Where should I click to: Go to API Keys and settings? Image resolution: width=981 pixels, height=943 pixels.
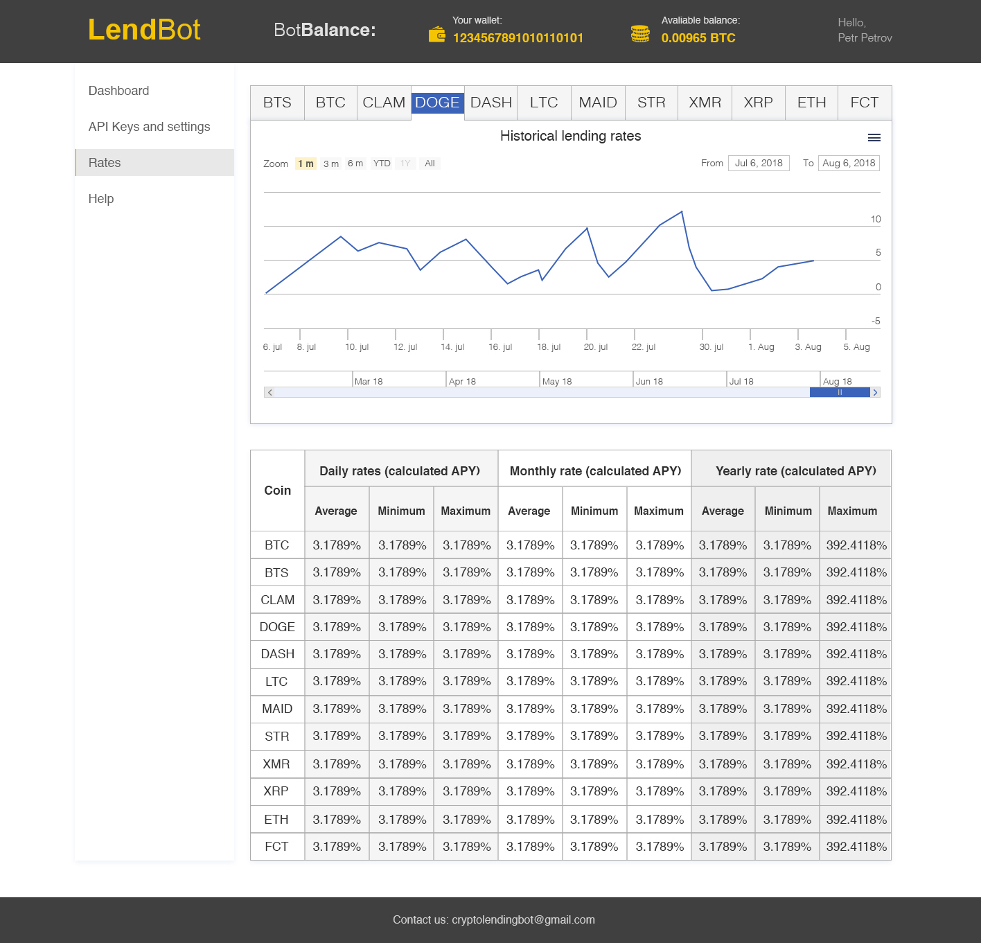(149, 127)
